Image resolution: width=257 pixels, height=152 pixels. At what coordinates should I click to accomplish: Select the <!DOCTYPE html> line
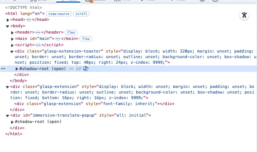(23, 7)
